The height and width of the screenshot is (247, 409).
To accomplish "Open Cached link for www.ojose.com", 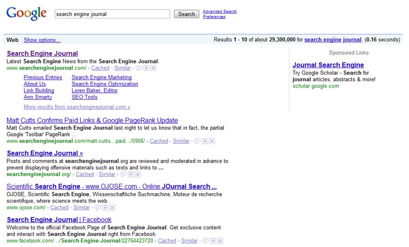I will [59, 208].
